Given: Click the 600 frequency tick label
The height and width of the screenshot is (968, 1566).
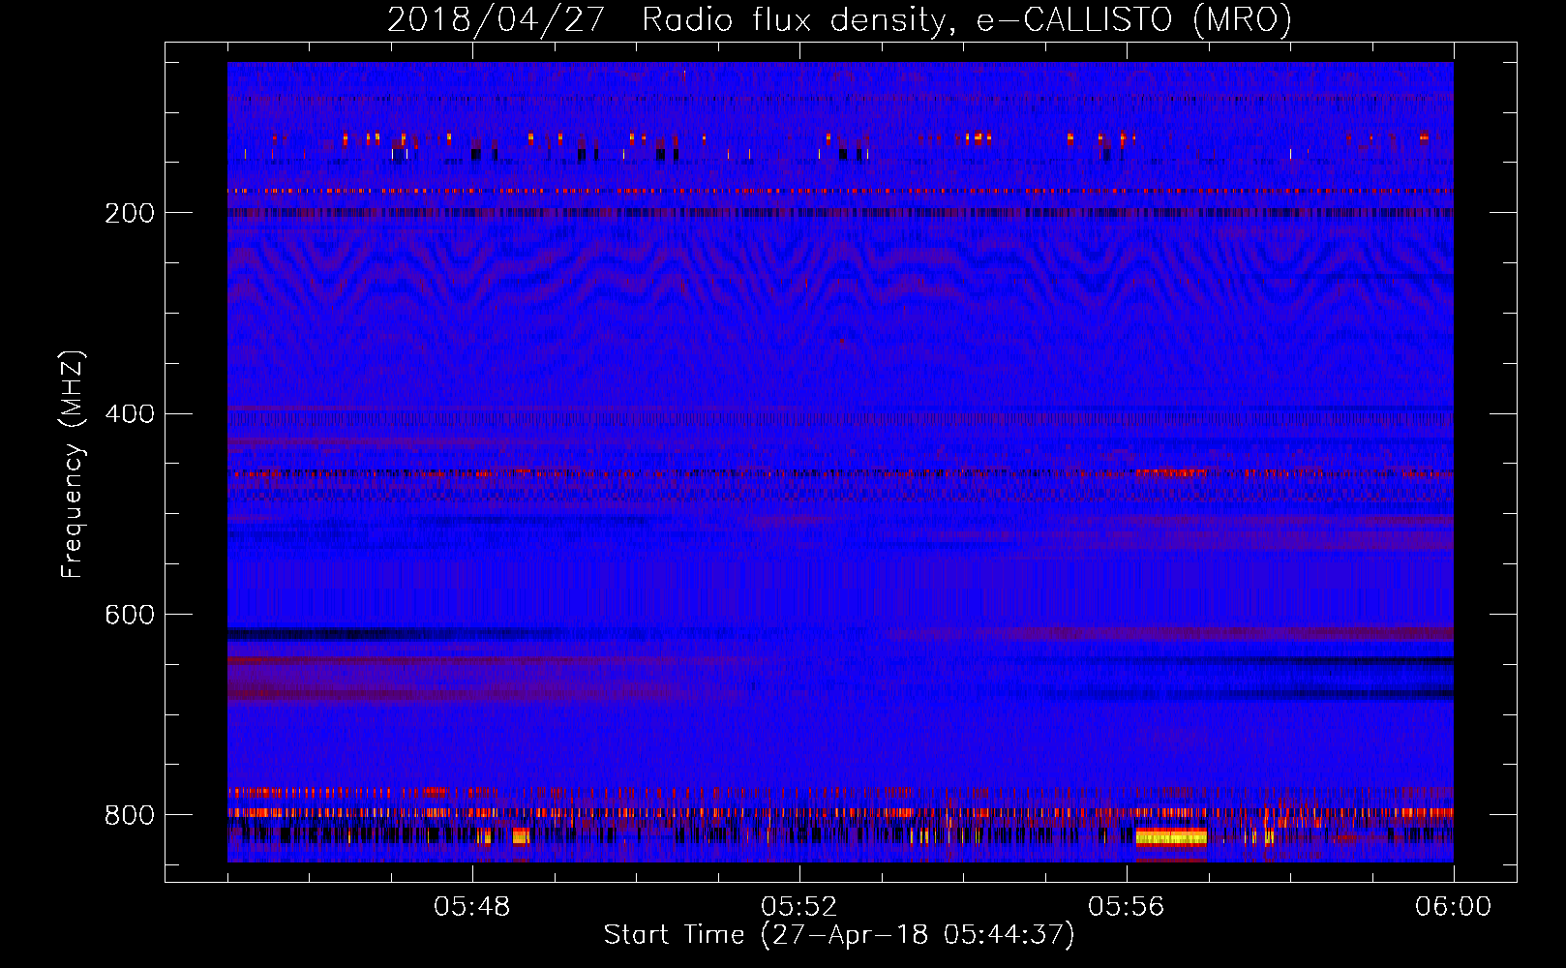Looking at the screenshot, I should 130,615.
